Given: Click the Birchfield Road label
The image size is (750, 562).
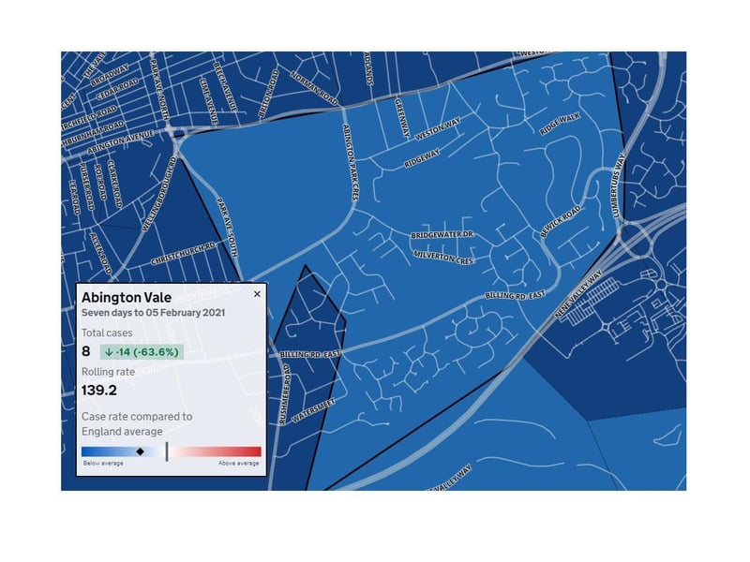Looking at the screenshot, I should (89, 119).
